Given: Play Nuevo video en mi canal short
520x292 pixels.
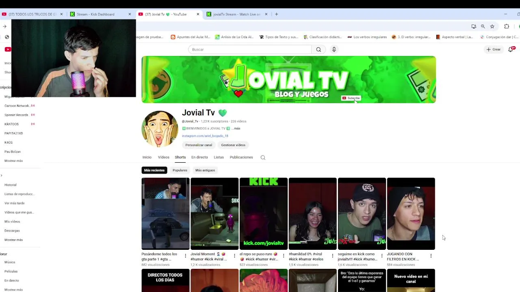Looking at the screenshot, I should [x=411, y=281].
